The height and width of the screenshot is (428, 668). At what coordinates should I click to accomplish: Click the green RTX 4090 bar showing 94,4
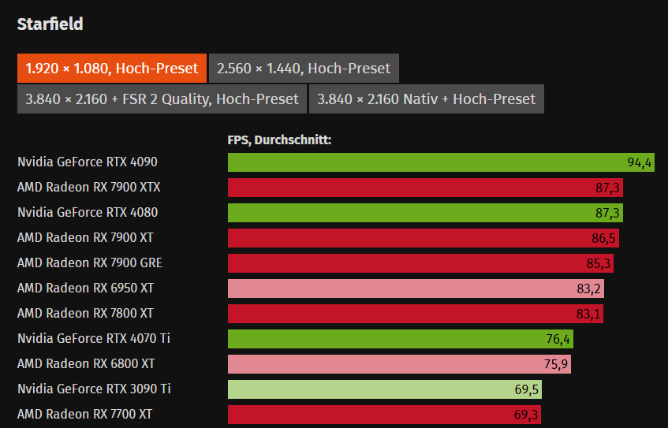click(x=441, y=162)
